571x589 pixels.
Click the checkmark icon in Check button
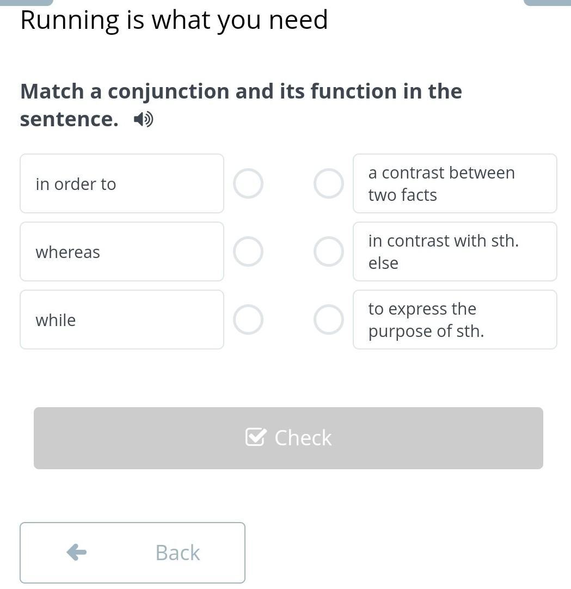pos(256,437)
